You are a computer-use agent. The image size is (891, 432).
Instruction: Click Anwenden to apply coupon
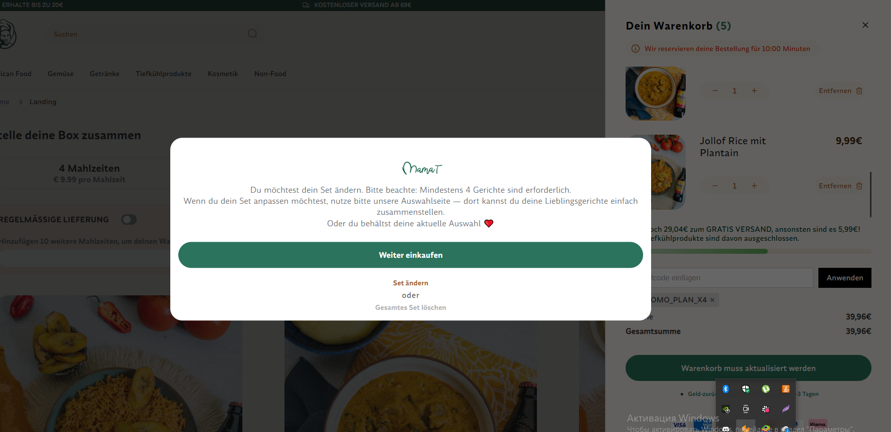click(845, 278)
